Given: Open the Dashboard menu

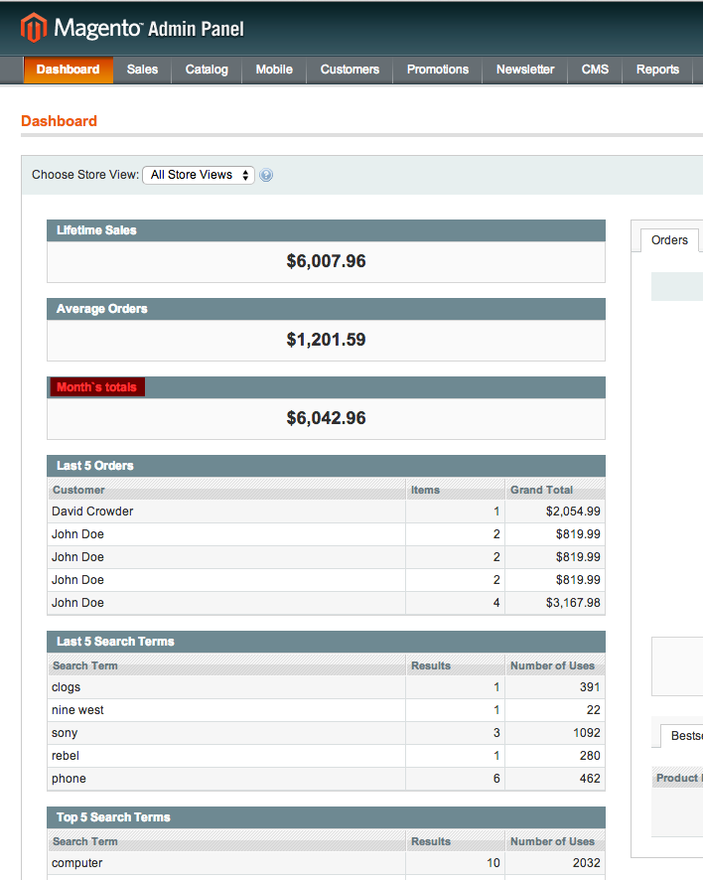Looking at the screenshot, I should (x=68, y=70).
